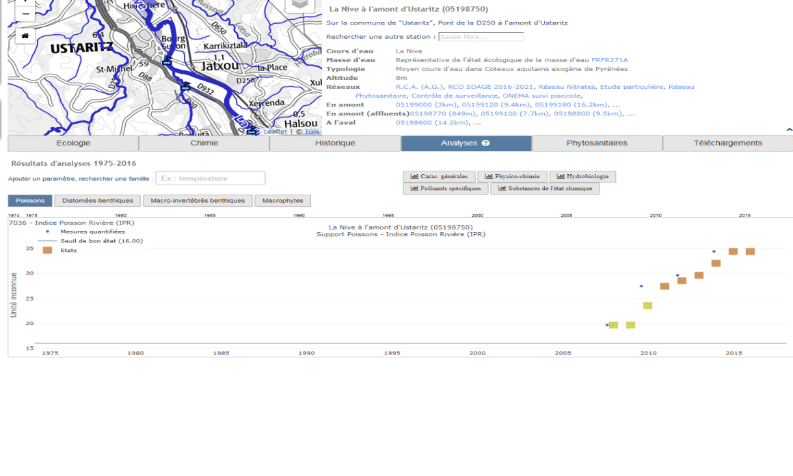Open the Historique tab

tap(335, 143)
